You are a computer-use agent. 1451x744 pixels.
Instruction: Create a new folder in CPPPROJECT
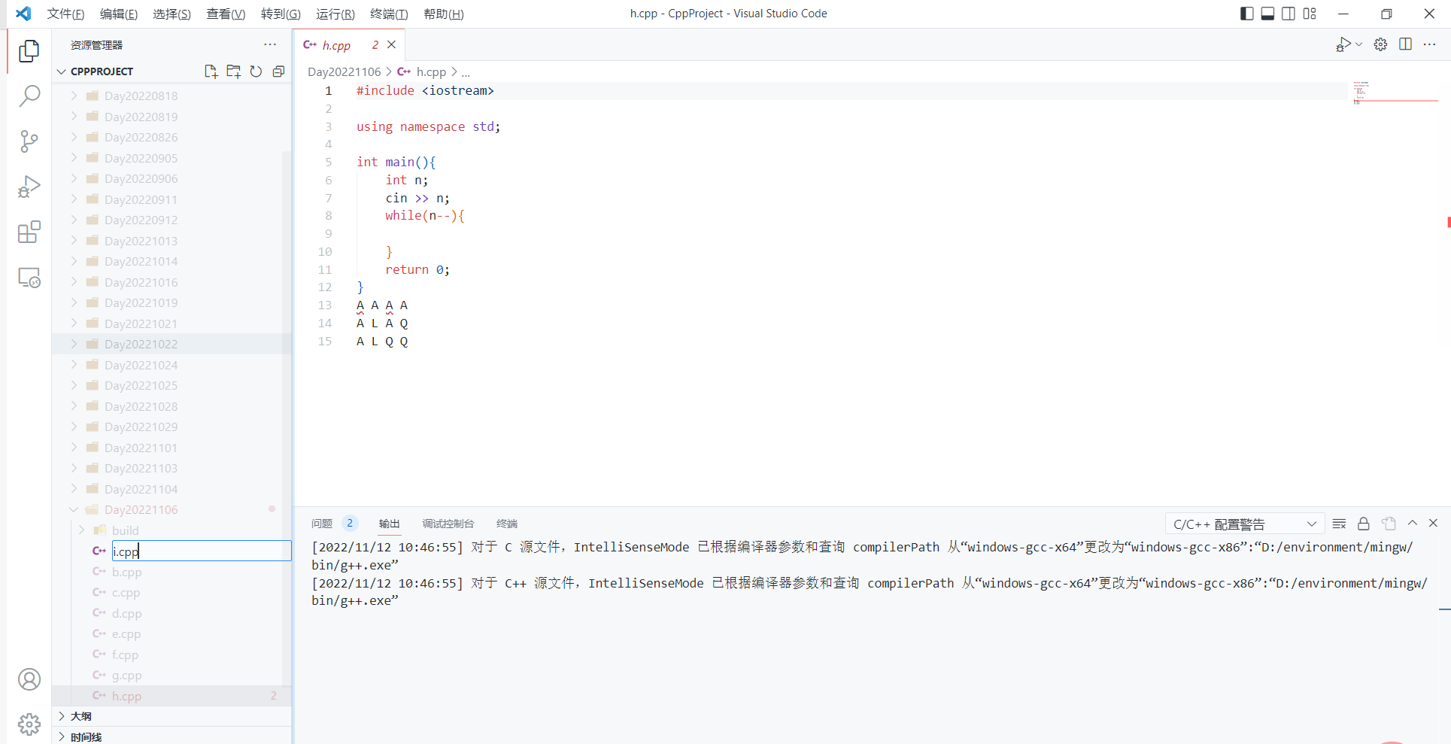pyautogui.click(x=233, y=71)
